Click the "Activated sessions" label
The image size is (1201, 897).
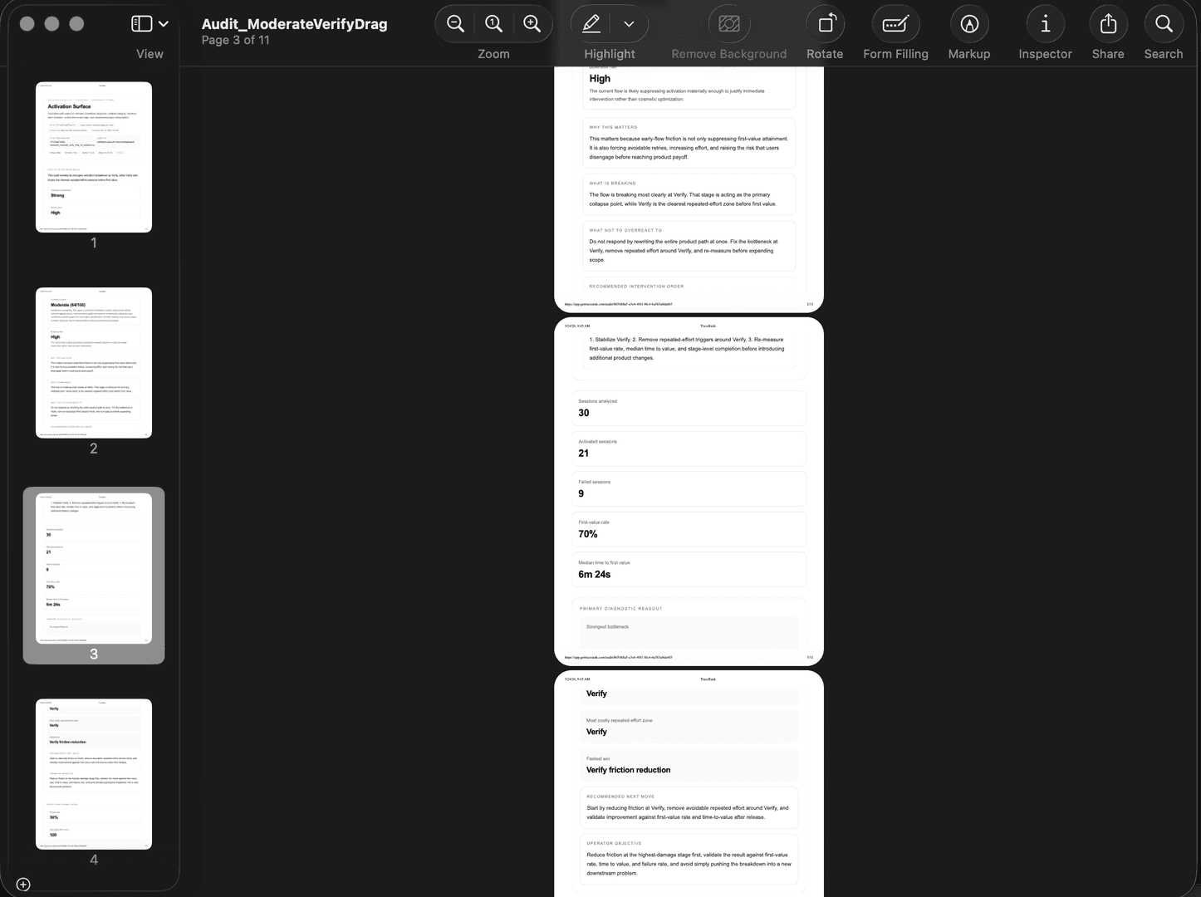click(598, 442)
